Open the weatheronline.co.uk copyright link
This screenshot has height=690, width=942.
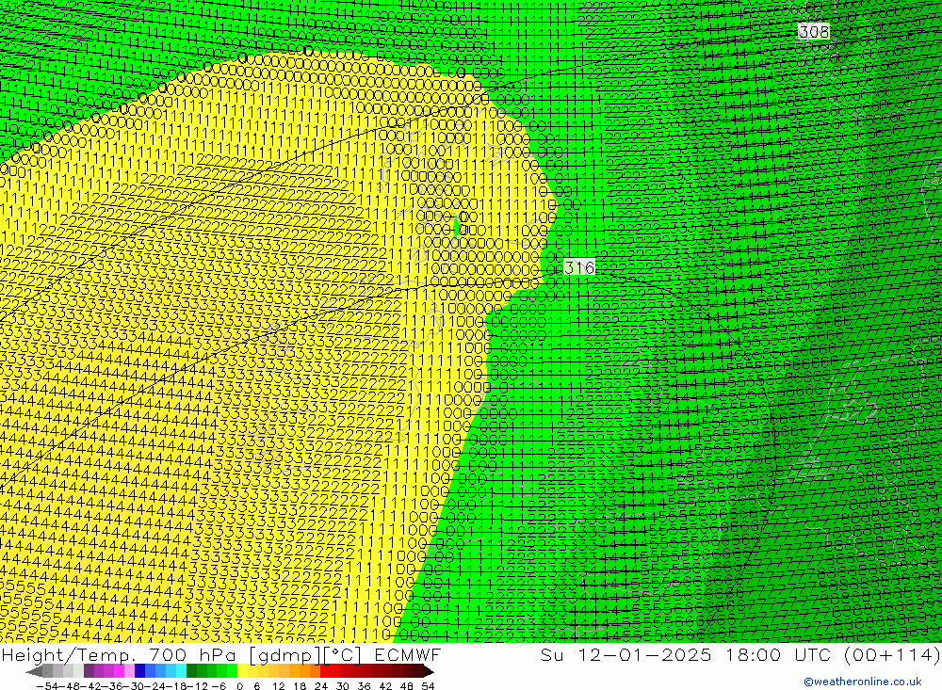tap(862, 682)
